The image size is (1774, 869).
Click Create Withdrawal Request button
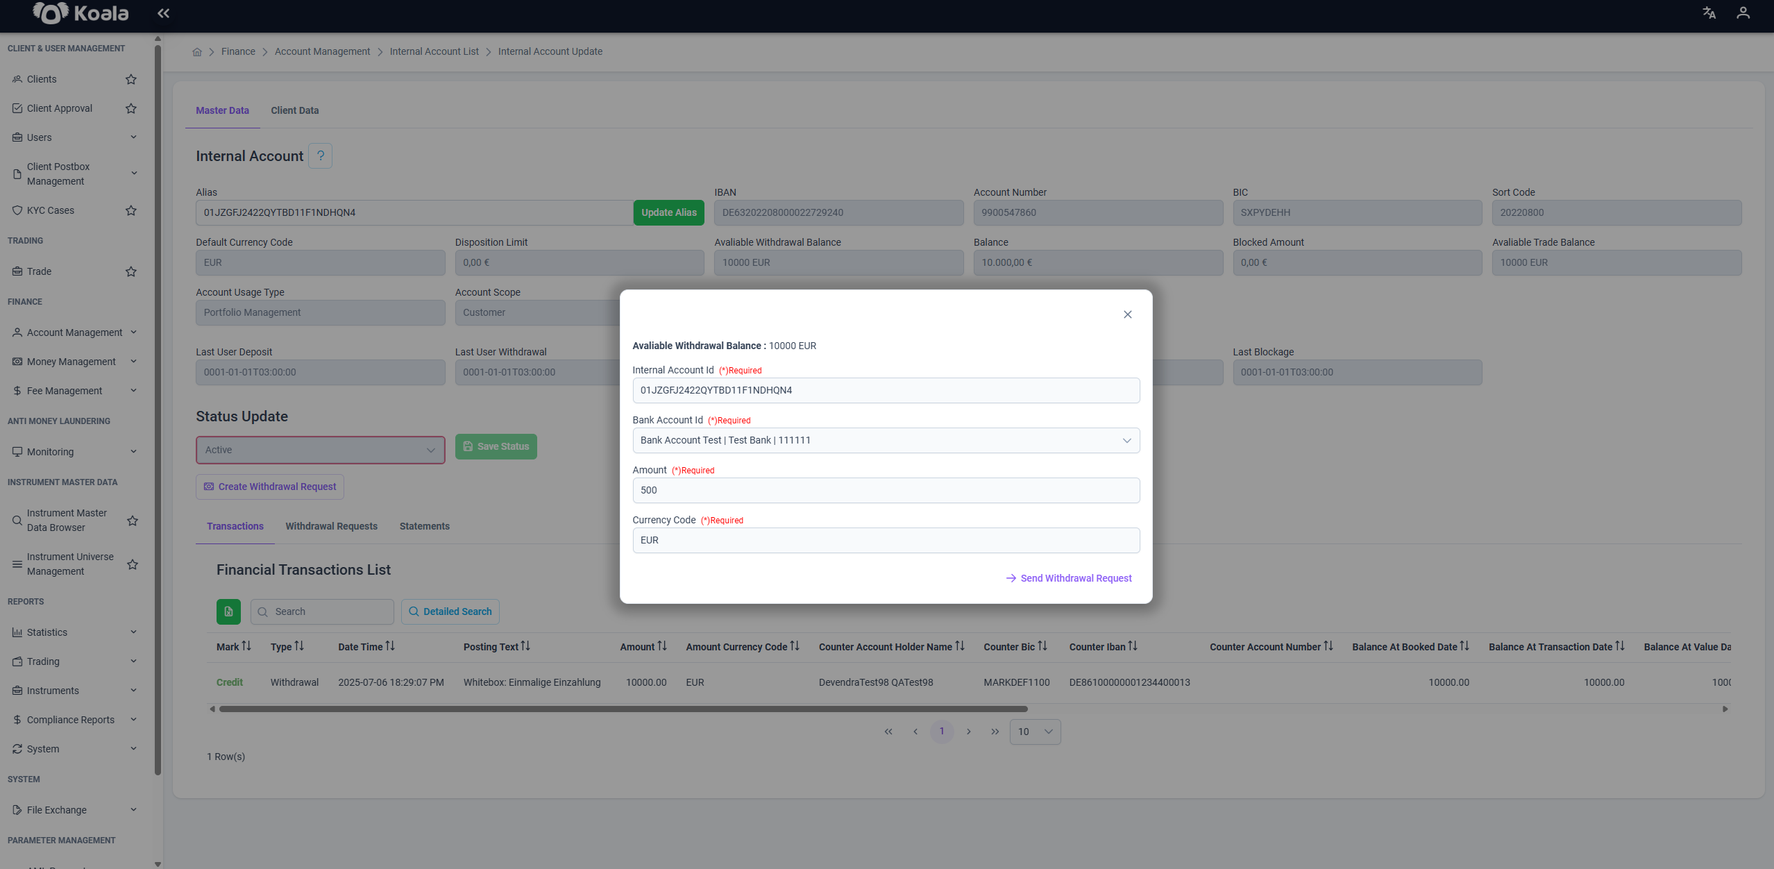tap(270, 487)
